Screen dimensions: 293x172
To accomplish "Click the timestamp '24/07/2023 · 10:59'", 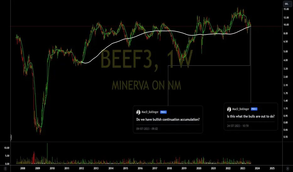I will pos(238,126).
